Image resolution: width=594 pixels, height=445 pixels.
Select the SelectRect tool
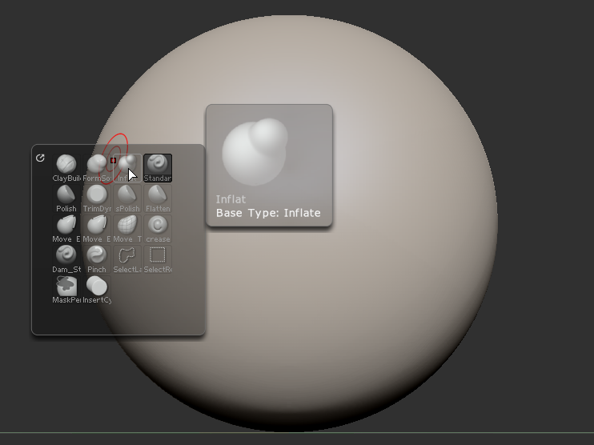coord(158,259)
